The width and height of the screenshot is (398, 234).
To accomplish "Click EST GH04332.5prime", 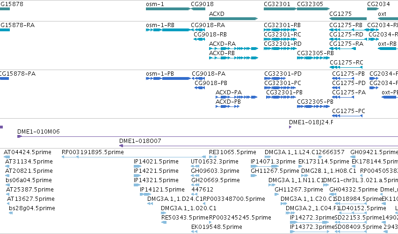I will point(334,194).
